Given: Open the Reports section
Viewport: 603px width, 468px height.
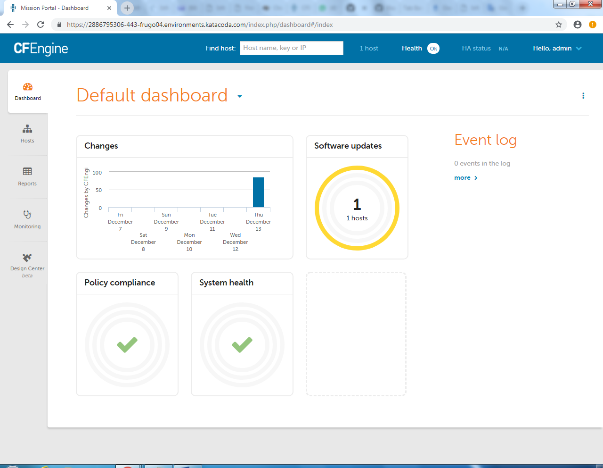Looking at the screenshot, I should (27, 176).
